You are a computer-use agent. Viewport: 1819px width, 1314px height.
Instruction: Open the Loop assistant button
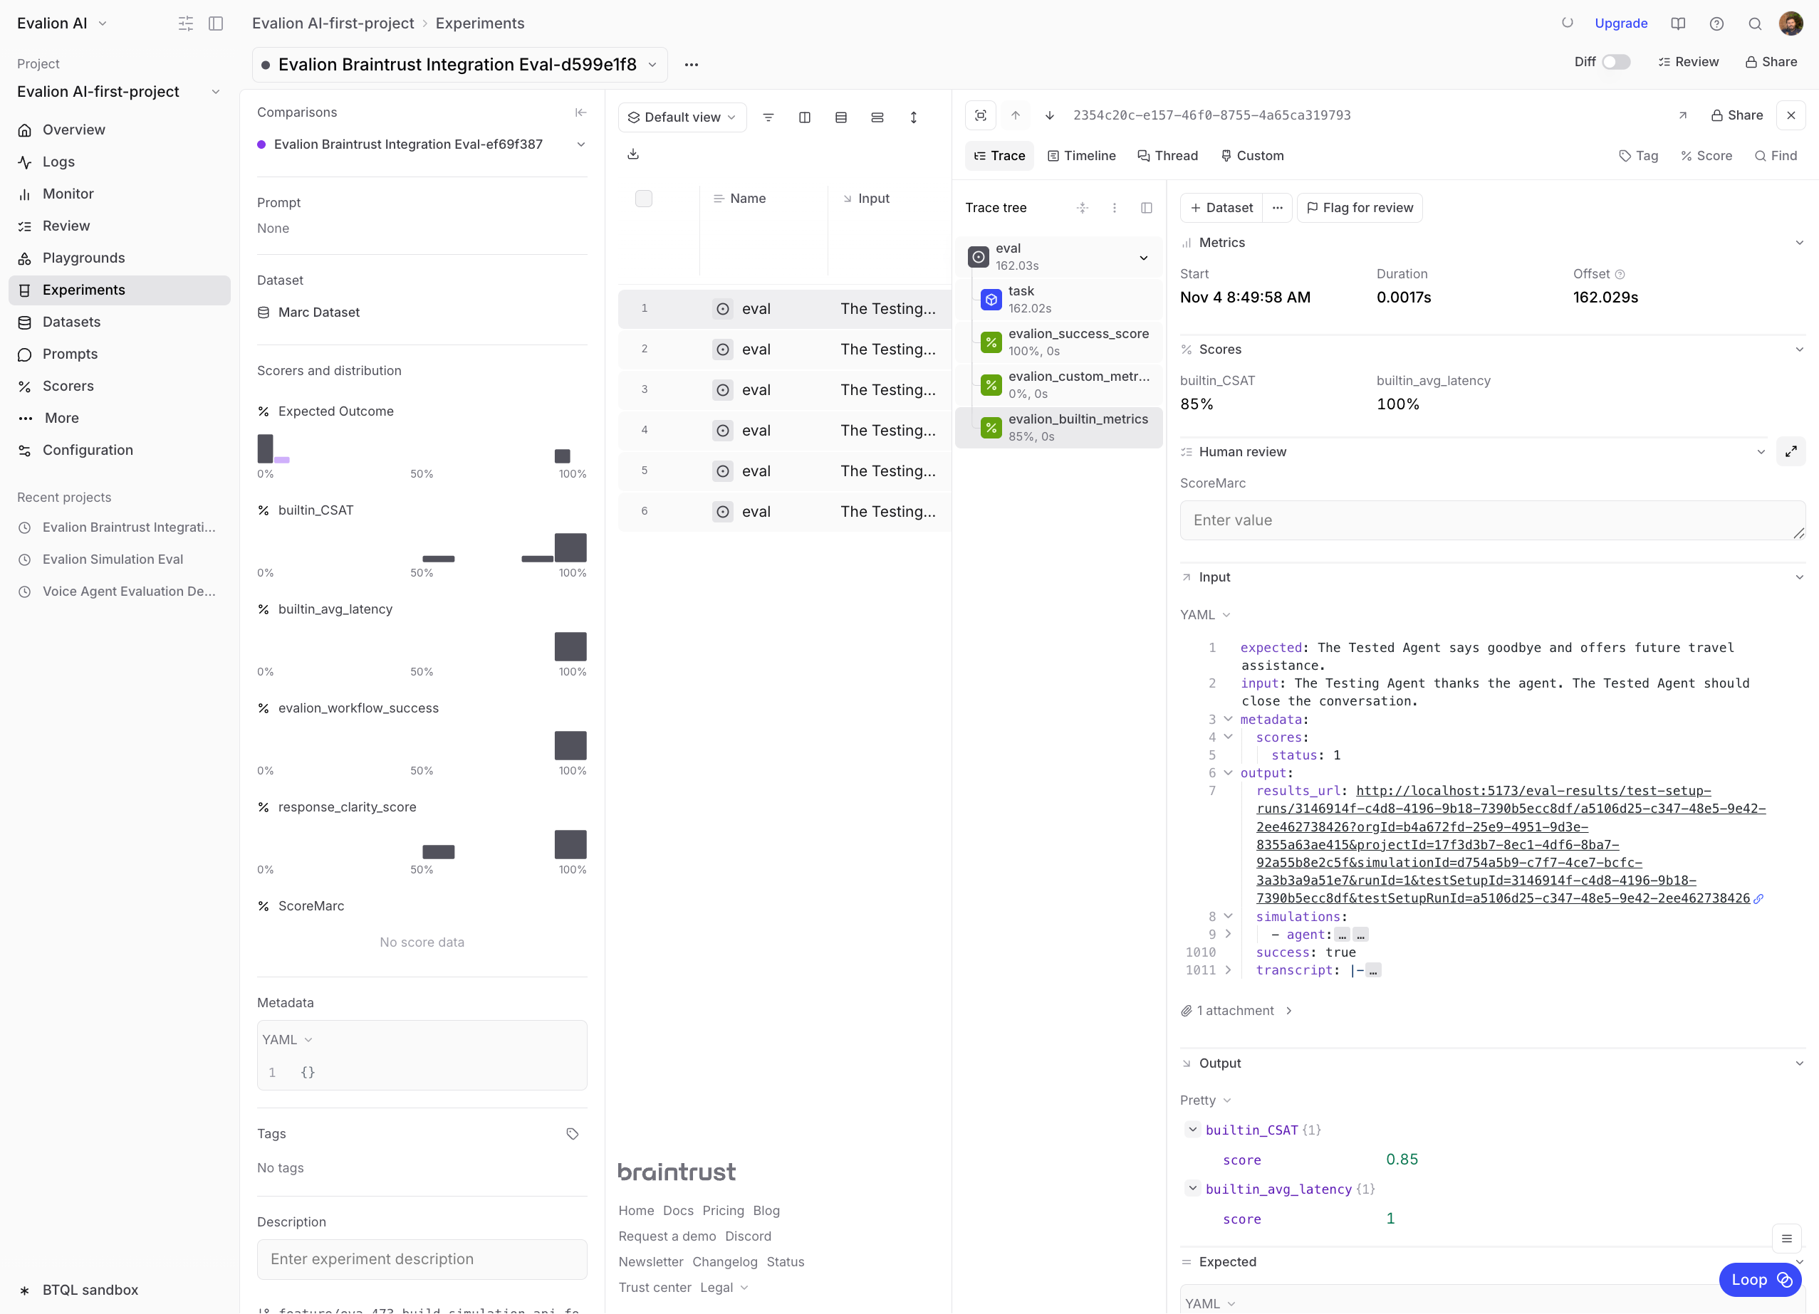(1761, 1280)
